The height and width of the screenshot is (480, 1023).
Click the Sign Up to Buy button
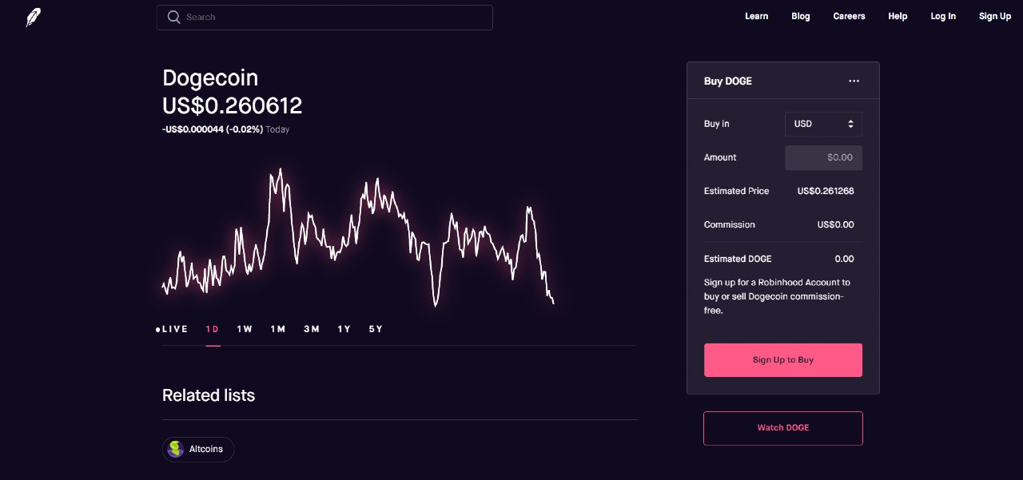coord(783,360)
